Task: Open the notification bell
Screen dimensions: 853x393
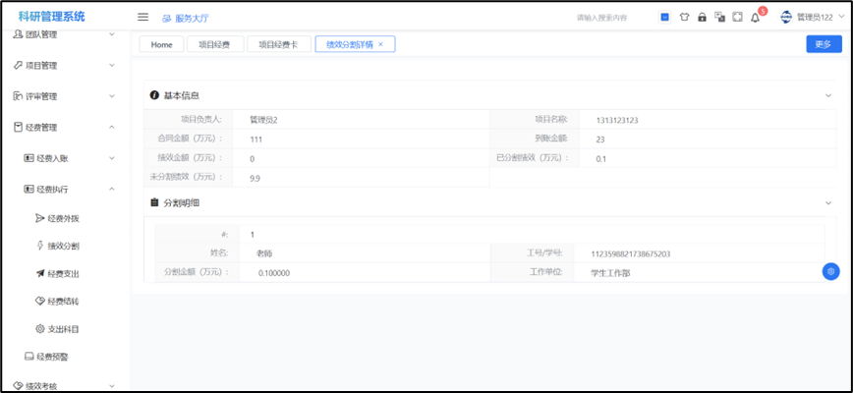Action: [x=755, y=17]
